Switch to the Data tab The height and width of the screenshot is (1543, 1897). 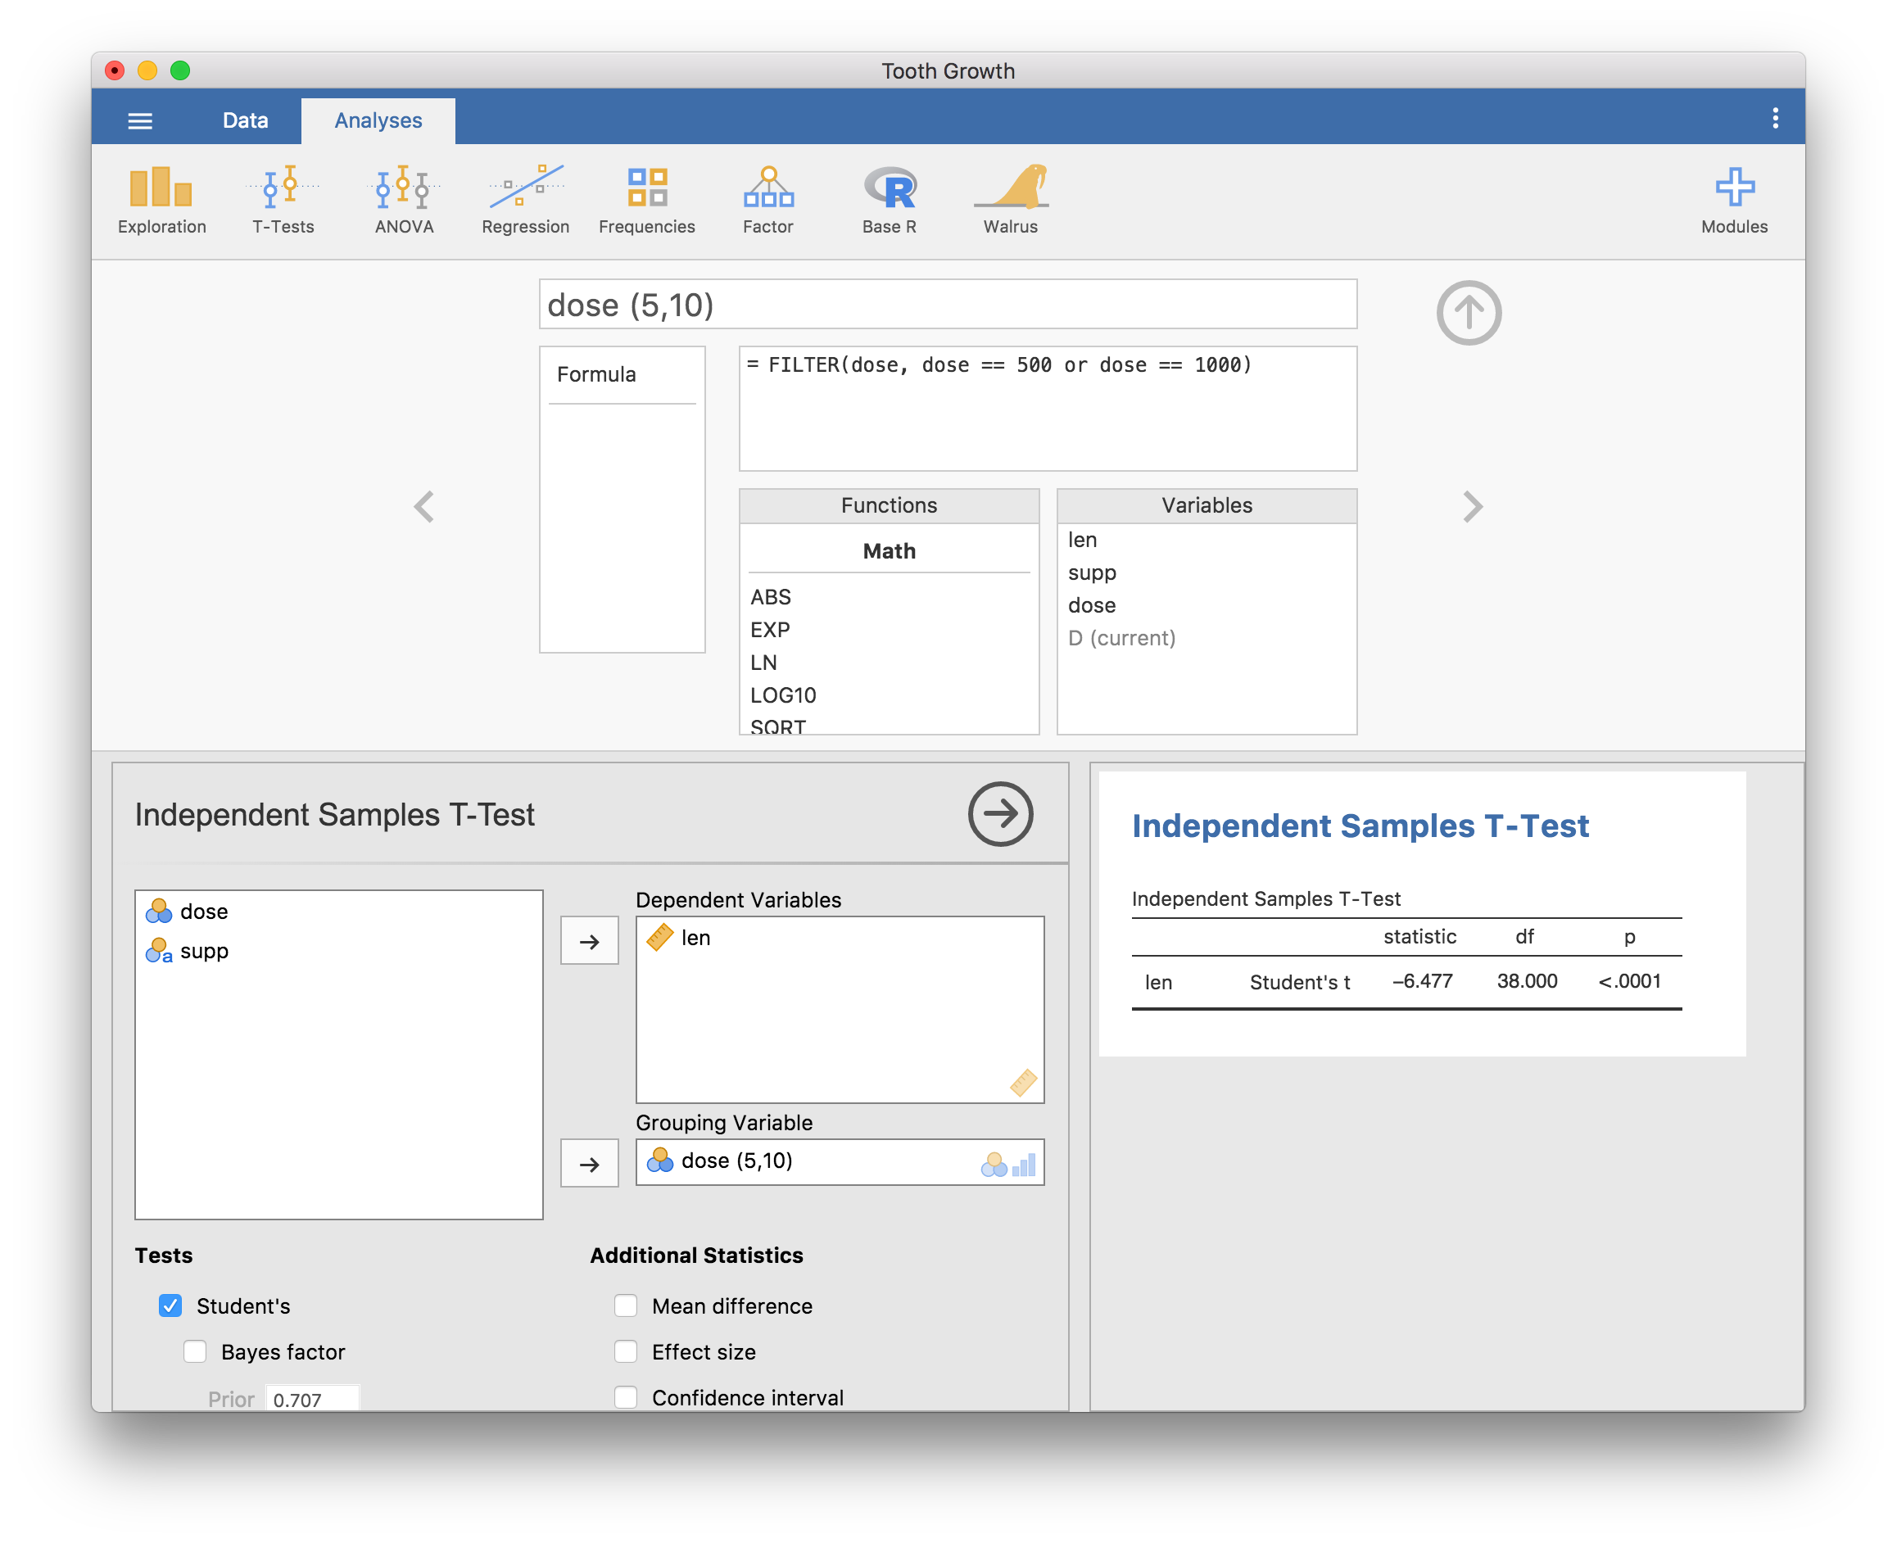pyautogui.click(x=246, y=120)
